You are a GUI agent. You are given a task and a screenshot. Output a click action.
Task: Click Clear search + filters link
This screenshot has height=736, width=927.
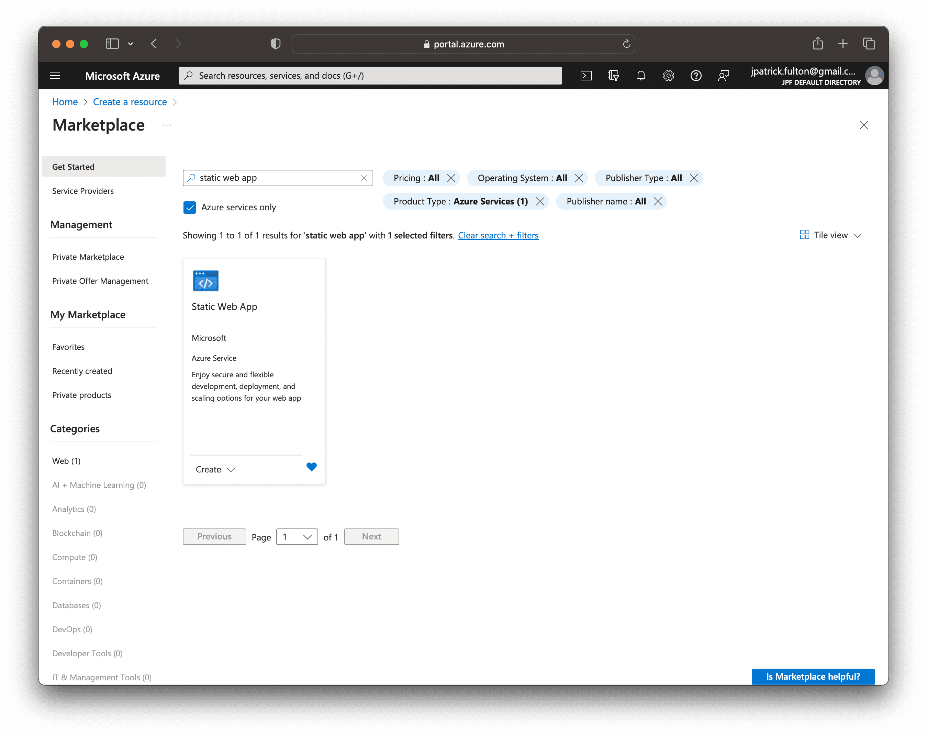point(498,235)
